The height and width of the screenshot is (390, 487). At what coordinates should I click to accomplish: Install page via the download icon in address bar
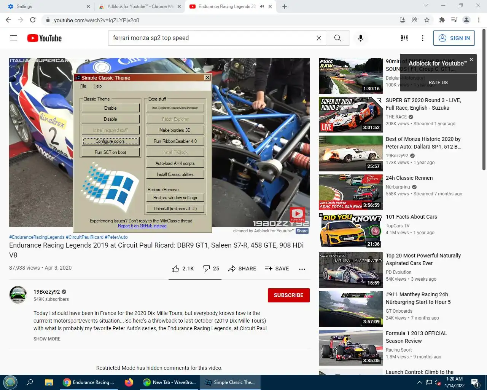pyautogui.click(x=402, y=20)
